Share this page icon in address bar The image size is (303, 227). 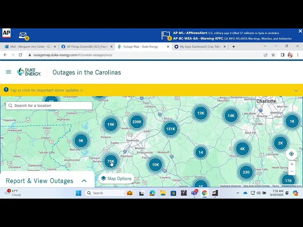coord(266,55)
